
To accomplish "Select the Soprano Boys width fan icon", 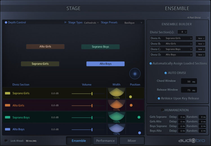I will tap(116, 116).
